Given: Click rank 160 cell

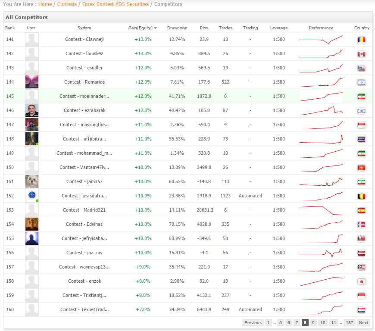Looking at the screenshot, I should point(10,309).
